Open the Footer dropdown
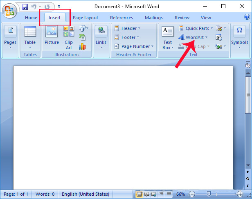The image size is (252, 199). coord(127,37)
